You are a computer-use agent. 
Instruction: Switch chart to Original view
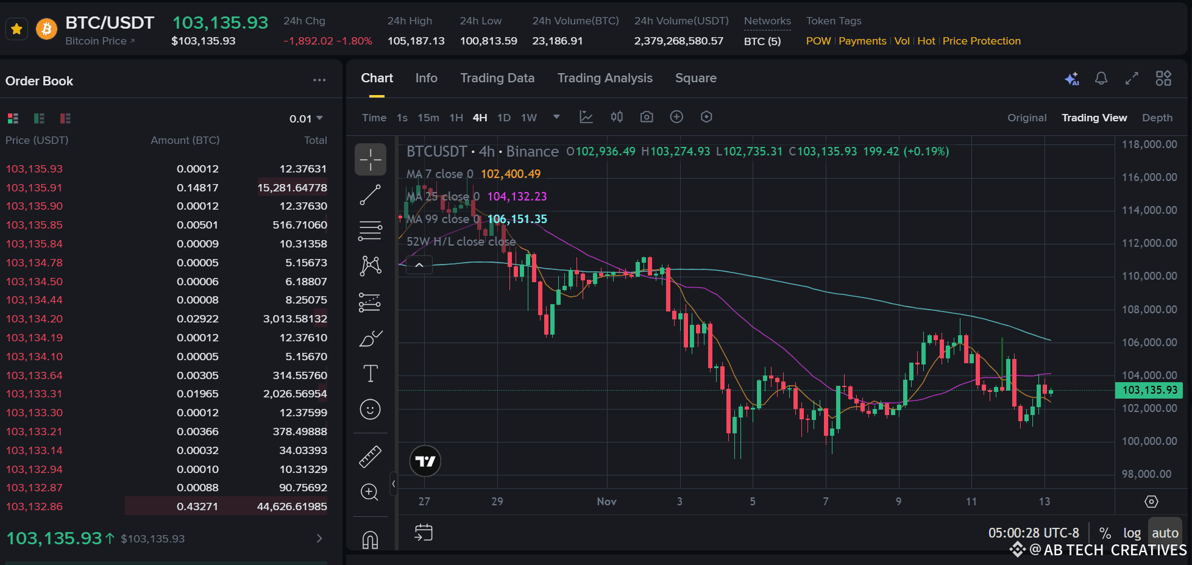pyautogui.click(x=1027, y=118)
